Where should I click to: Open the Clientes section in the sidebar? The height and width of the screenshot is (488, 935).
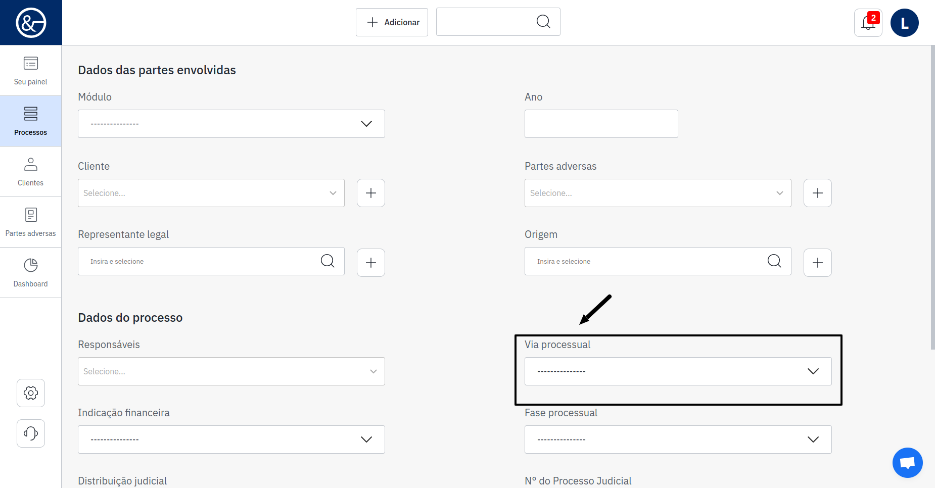click(31, 172)
